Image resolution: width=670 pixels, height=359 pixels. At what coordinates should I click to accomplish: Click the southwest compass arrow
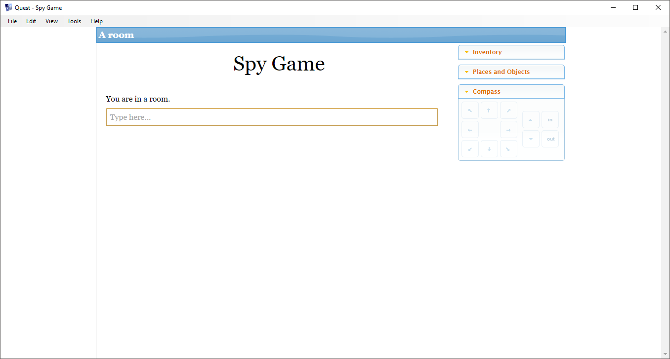coord(470,149)
